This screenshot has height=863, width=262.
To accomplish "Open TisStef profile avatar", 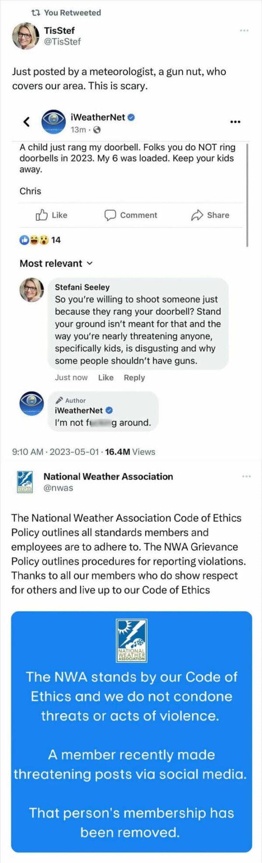I will (x=25, y=36).
